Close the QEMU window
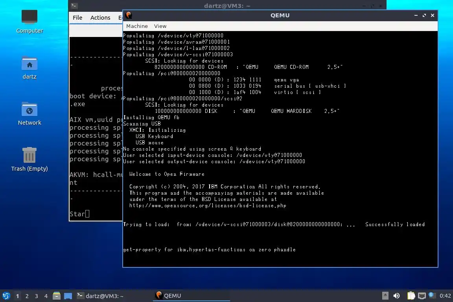 (x=433, y=15)
